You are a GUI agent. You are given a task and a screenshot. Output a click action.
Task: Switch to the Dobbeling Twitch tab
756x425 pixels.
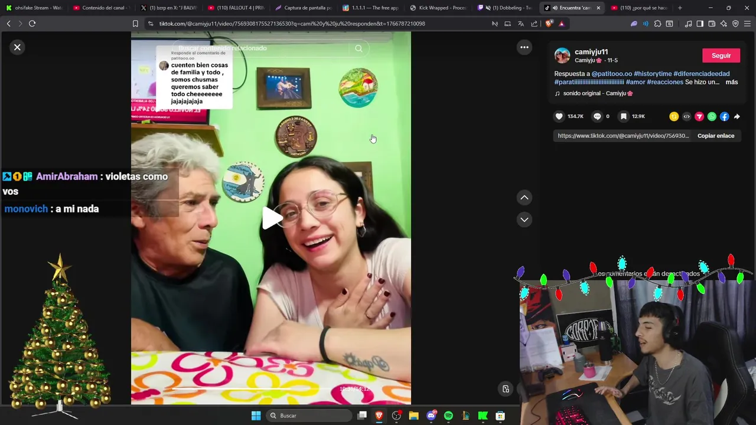505,8
